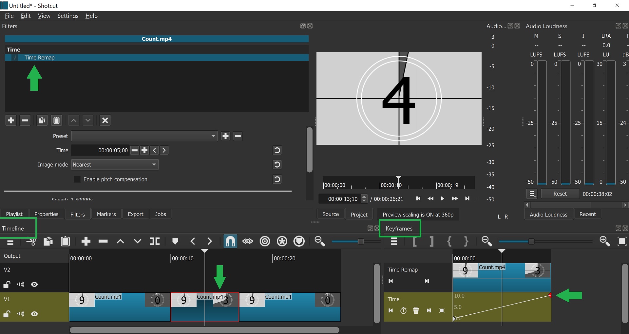Mute the V1 track audio
This screenshot has width=629, height=334.
click(21, 314)
